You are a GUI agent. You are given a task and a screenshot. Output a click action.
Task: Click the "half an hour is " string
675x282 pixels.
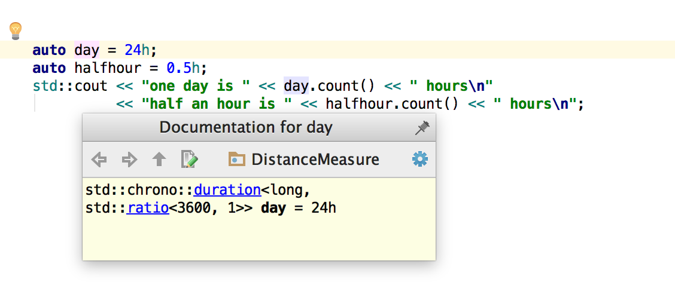click(217, 104)
